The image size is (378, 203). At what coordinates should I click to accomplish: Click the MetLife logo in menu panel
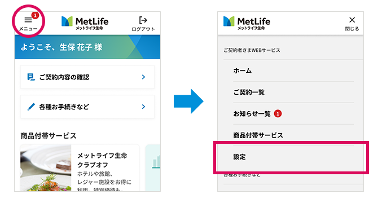click(x=247, y=23)
